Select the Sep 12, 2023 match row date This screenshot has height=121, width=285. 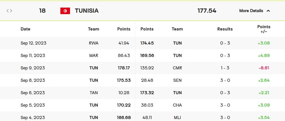pyautogui.click(x=33, y=43)
